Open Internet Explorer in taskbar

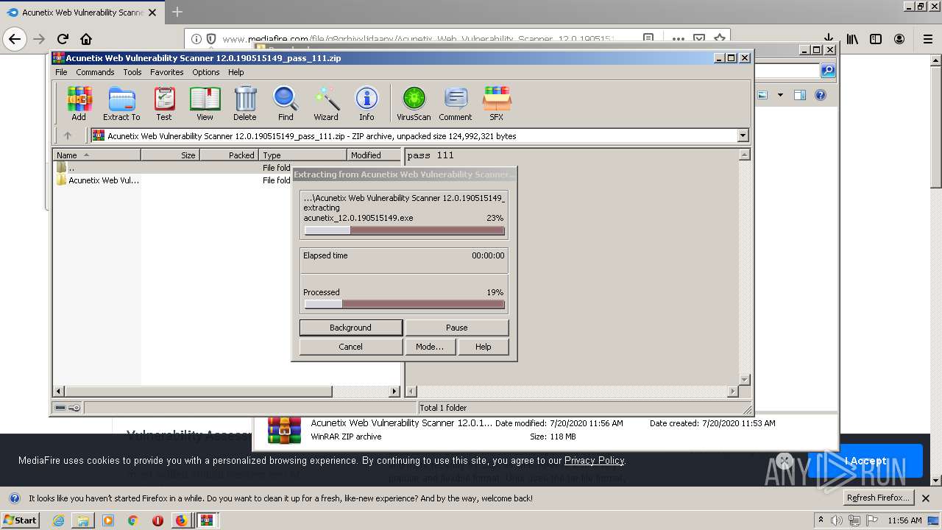pyautogui.click(x=58, y=520)
